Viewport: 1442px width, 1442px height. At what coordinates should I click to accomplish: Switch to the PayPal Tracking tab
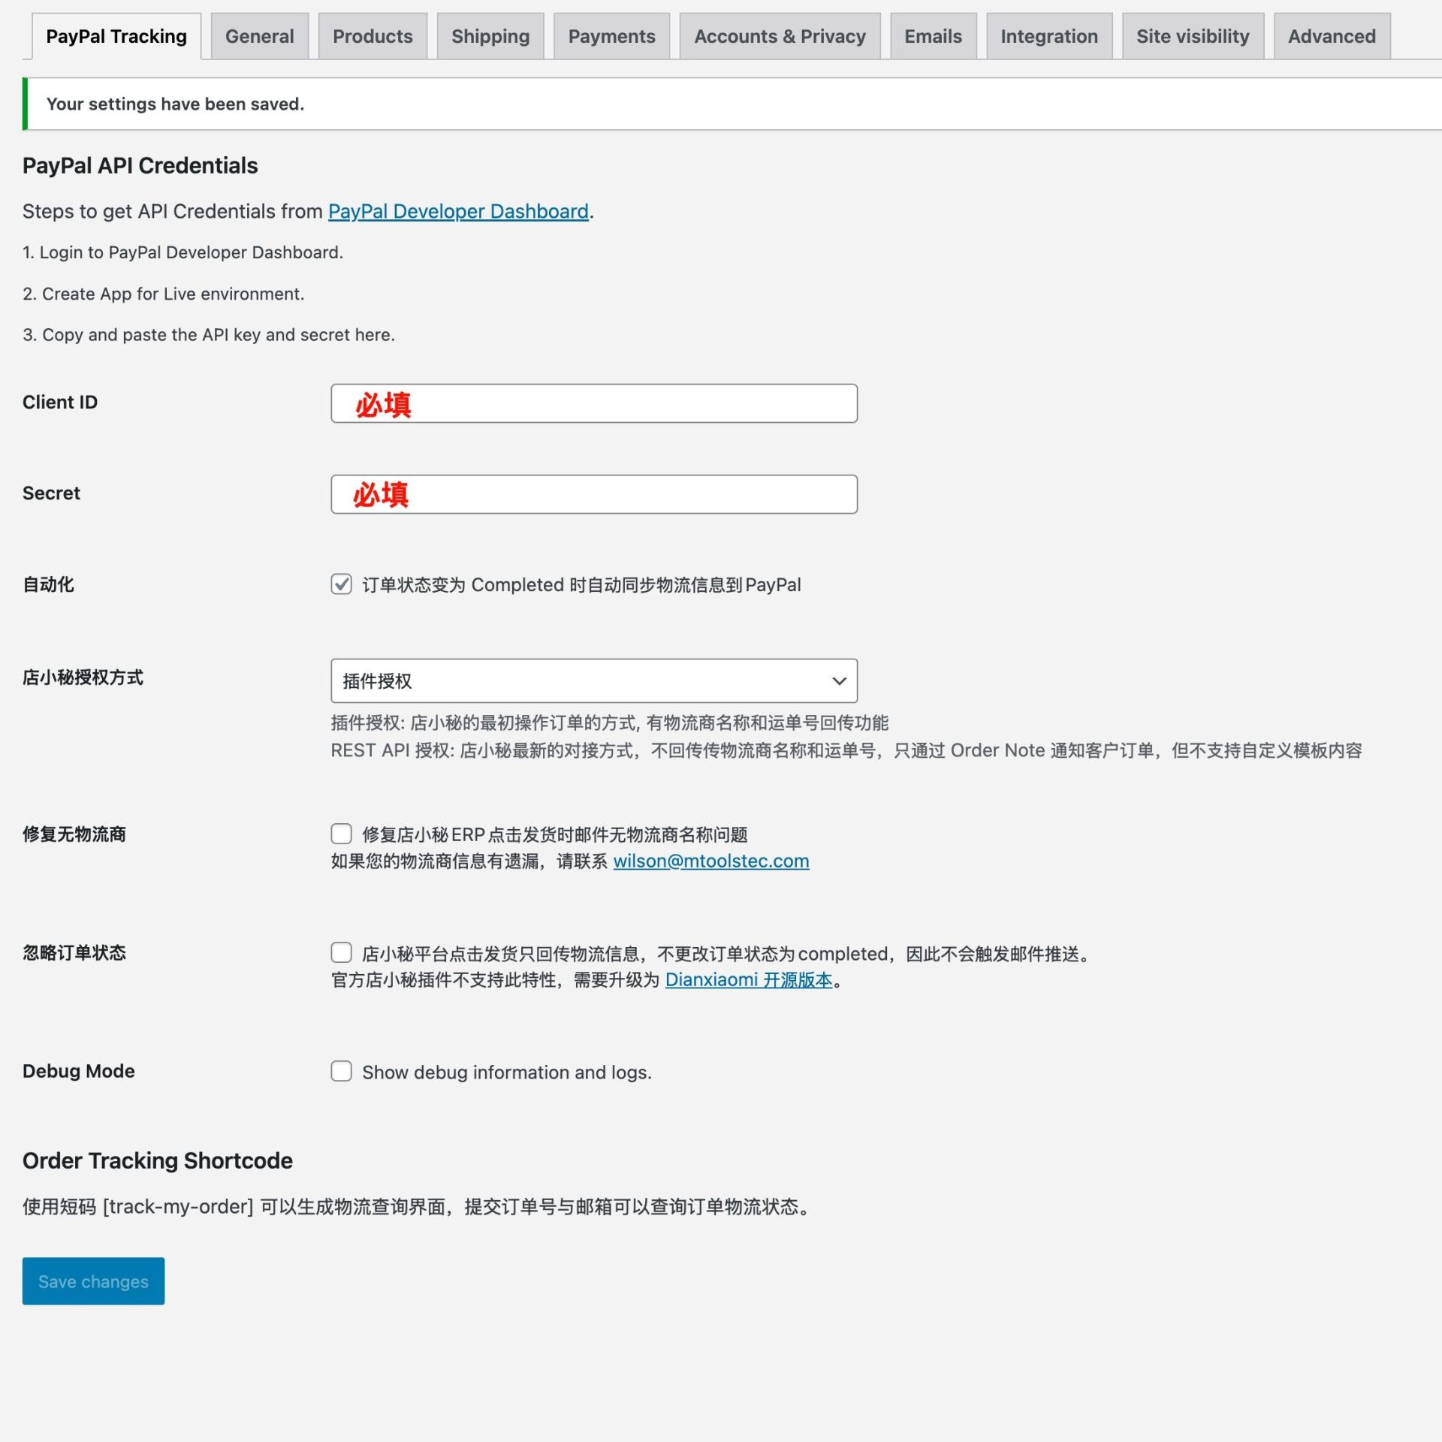(x=116, y=36)
